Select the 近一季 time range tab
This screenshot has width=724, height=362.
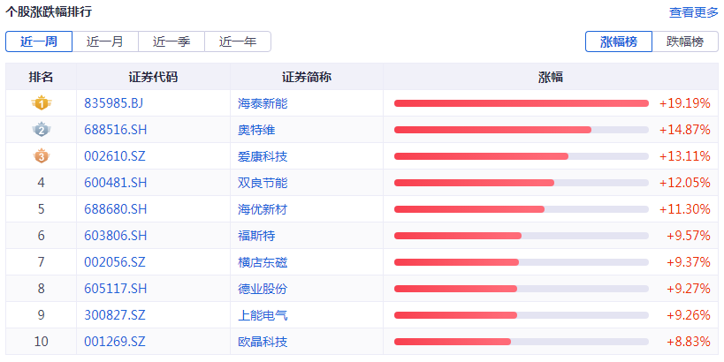(171, 41)
